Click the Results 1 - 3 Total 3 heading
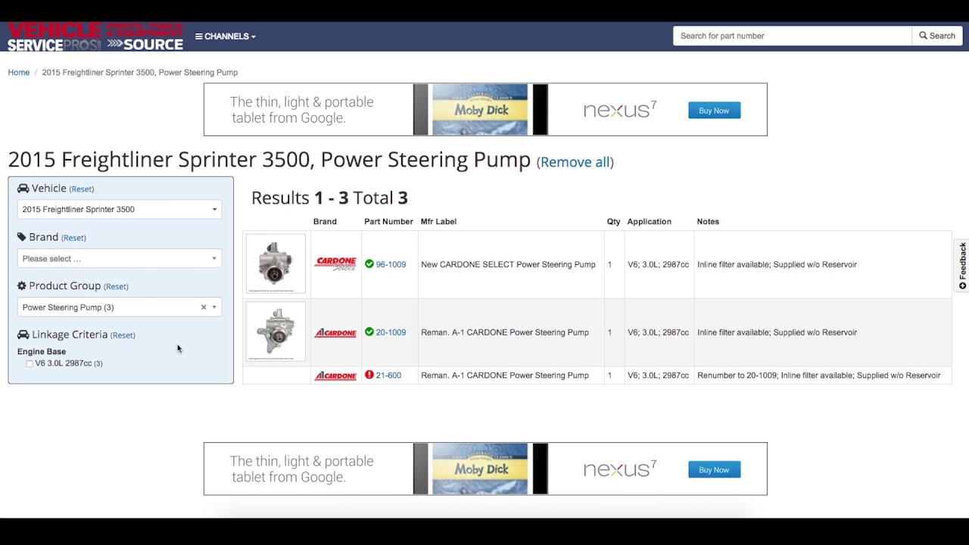Screen dimensions: 969x545 [329, 198]
